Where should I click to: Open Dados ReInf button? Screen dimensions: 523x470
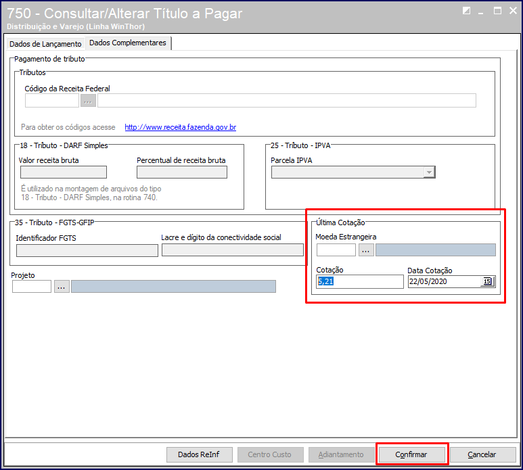pyautogui.click(x=199, y=454)
